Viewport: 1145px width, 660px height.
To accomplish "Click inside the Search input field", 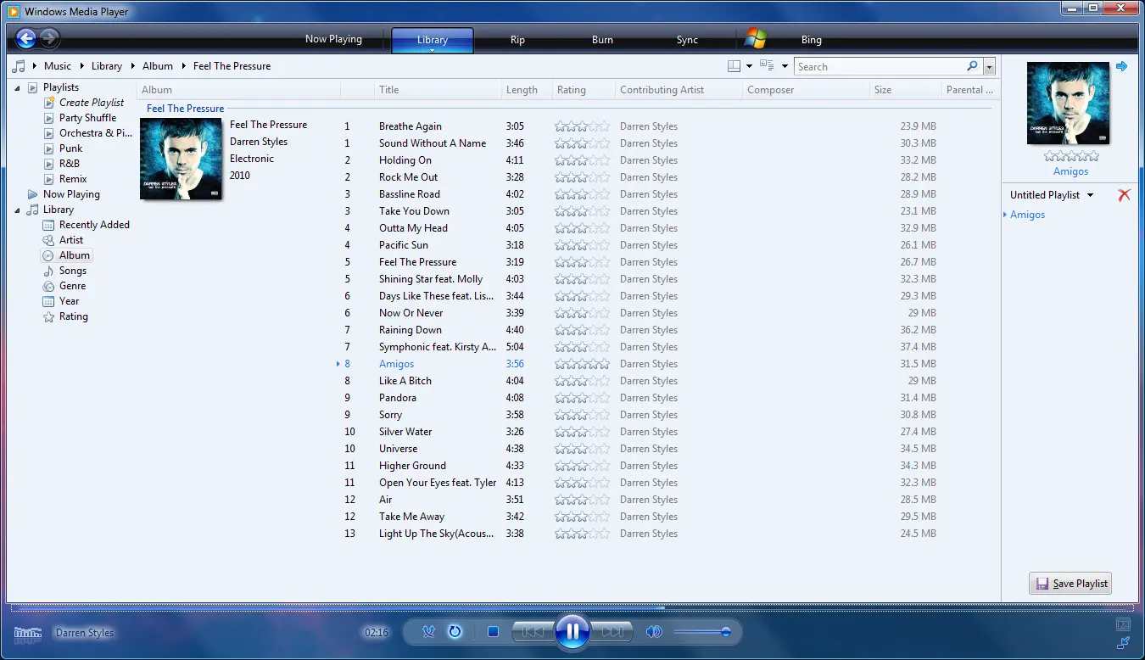I will point(879,66).
